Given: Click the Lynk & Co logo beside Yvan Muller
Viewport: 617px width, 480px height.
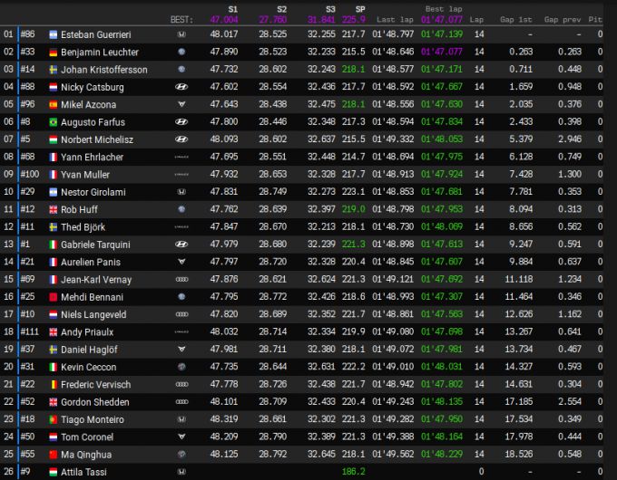Looking at the screenshot, I should tap(181, 174).
